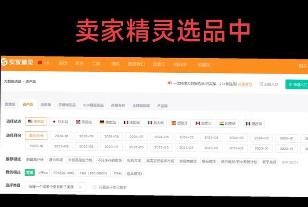Select month 2023-01
This screenshot has width=308, height=207.
click(x=261, y=148)
